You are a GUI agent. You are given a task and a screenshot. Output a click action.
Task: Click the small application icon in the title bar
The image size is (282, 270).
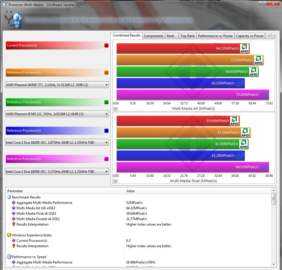click(5, 5)
